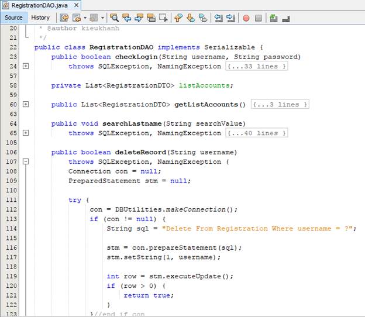Screen dimensions: 365x317
Task: Click the Comment selected lines icon
Action: [x=274, y=18]
